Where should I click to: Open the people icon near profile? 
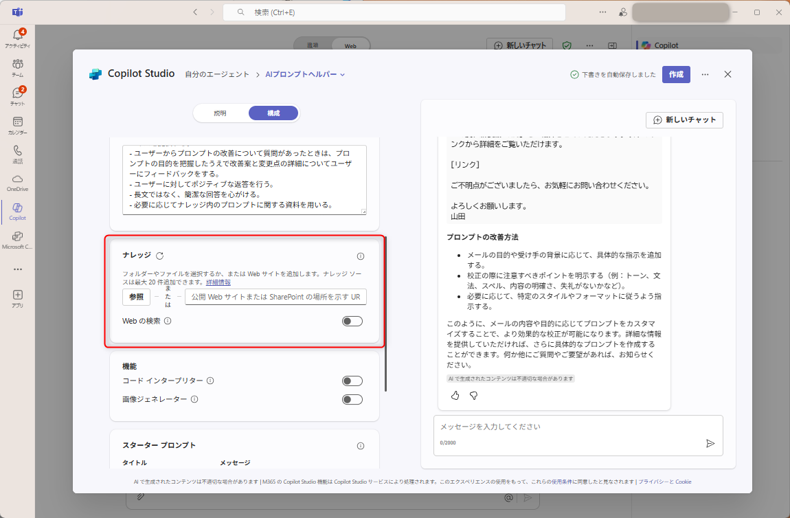click(x=623, y=12)
